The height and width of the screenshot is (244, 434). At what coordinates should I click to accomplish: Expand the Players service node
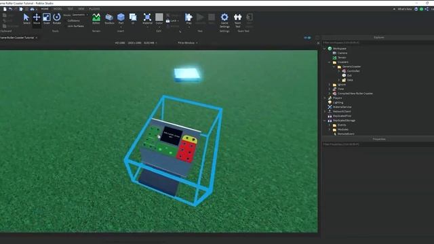(x=325, y=98)
